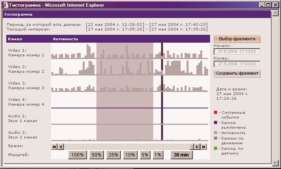This screenshot has width=281, height=169.
Task: Choose the 25% scale button
Action: (114, 155)
